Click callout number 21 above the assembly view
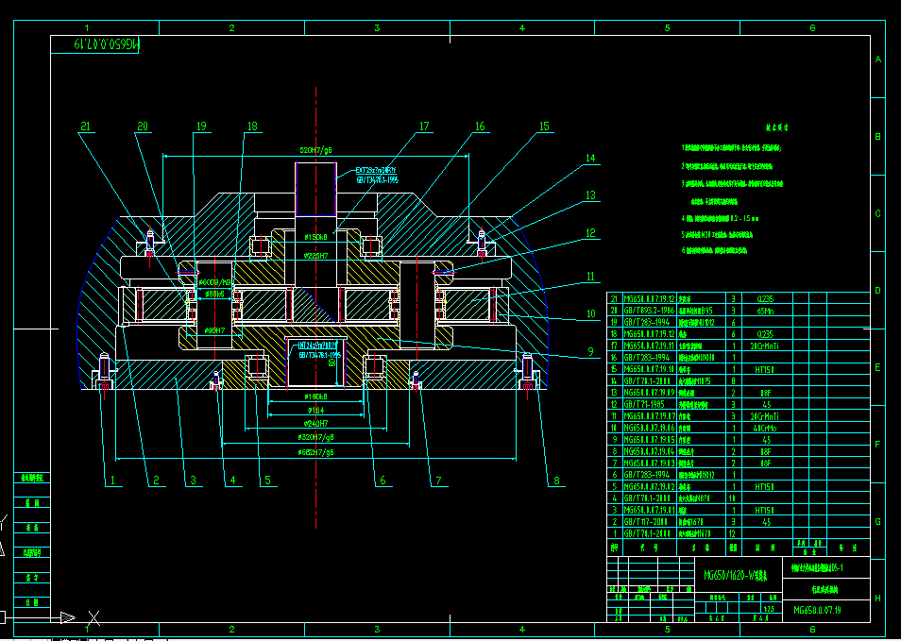The image size is (901, 641). coord(86,127)
